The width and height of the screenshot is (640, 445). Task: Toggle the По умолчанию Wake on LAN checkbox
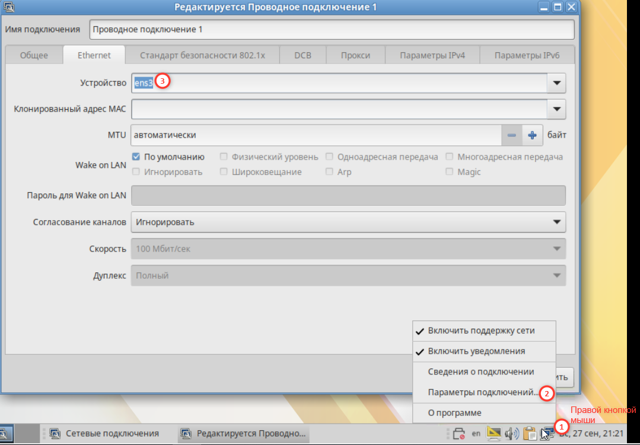pyautogui.click(x=136, y=157)
